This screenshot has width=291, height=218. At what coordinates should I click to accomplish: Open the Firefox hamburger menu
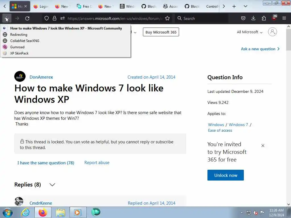click(284, 18)
